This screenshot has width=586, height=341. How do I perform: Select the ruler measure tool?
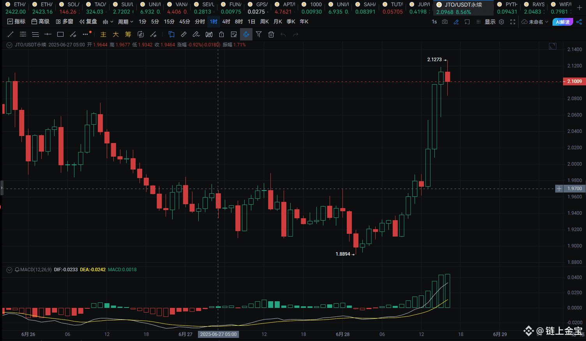pyautogui.click(x=184, y=34)
